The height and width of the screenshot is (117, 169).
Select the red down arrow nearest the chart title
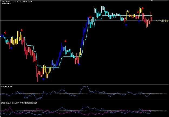(x=5, y=33)
